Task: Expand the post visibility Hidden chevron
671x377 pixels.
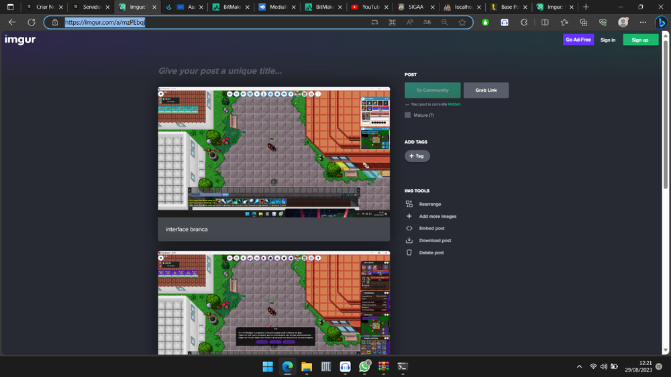Action: click(407, 105)
